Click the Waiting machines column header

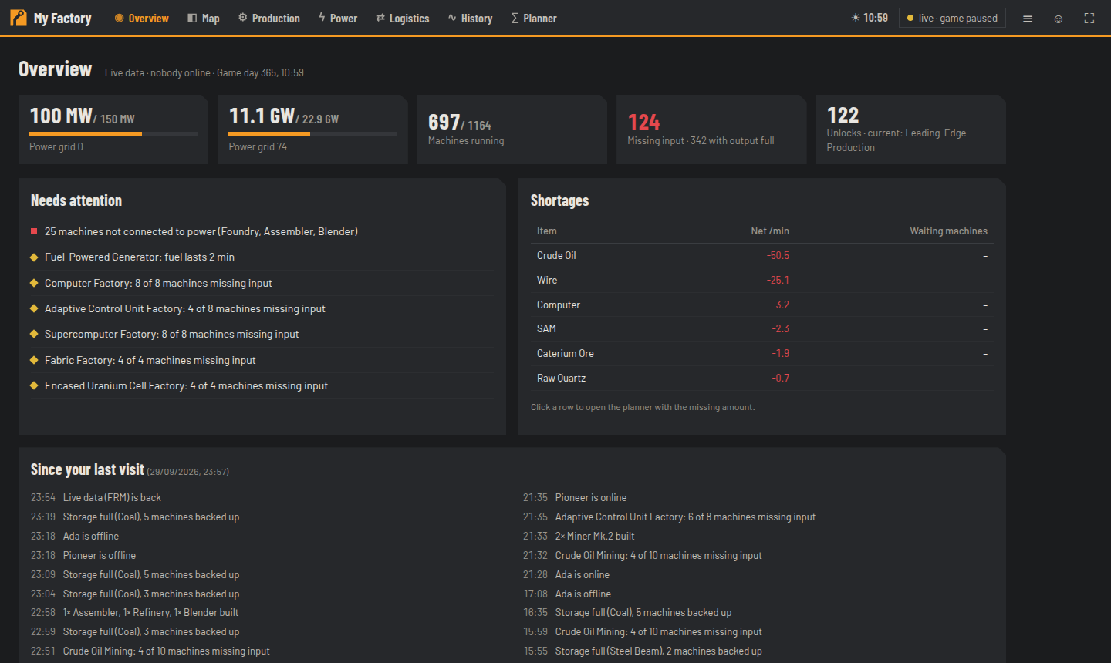948,231
